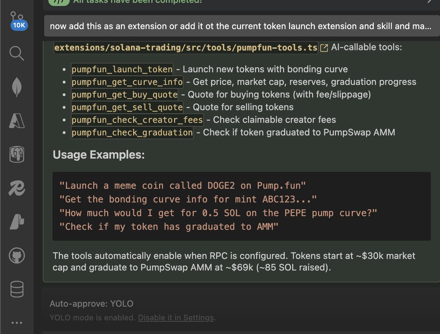Image resolution: width=440 pixels, height=334 pixels.
Task: Click 'AI-callable tools:' text
Action: pos(367,48)
